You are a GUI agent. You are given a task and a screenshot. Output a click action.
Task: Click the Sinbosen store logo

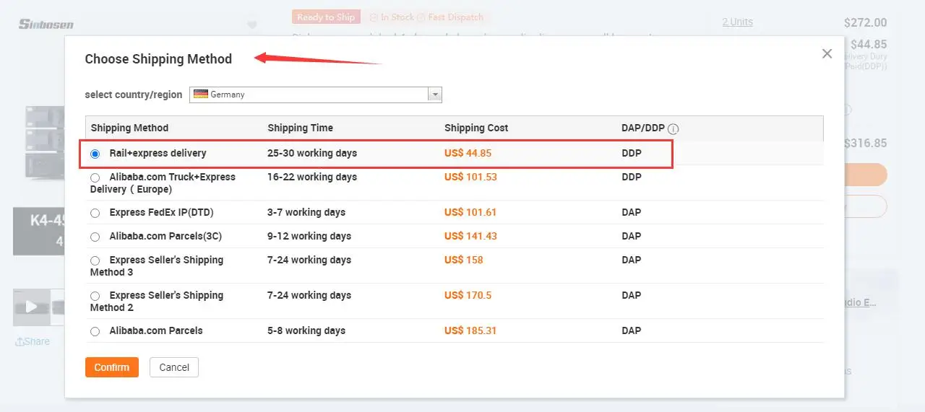[46, 24]
